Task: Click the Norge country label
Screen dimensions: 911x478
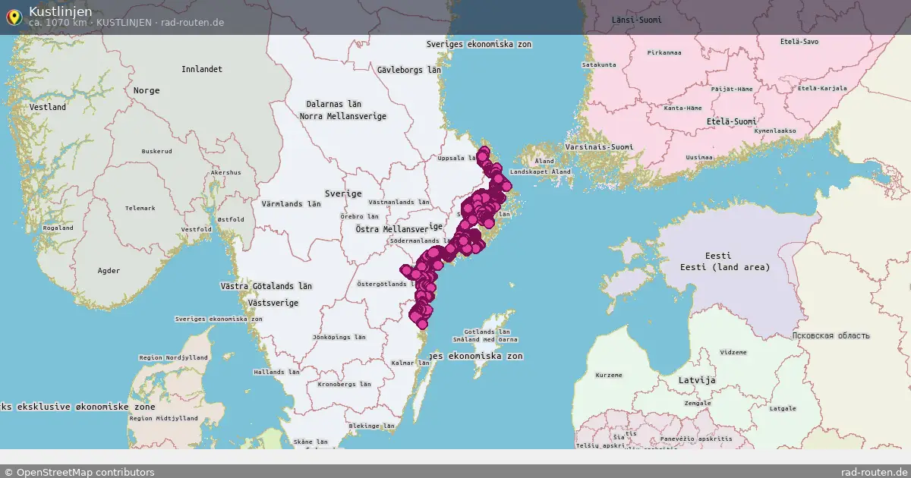Action: 147,90
